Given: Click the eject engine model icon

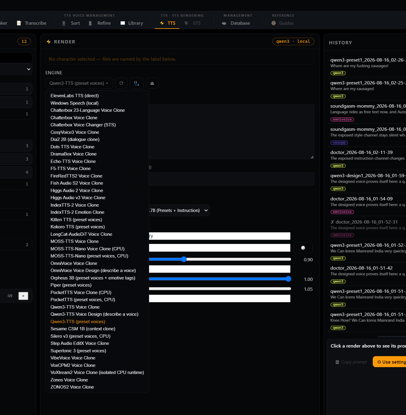Looking at the screenshot, I should tap(152, 83).
